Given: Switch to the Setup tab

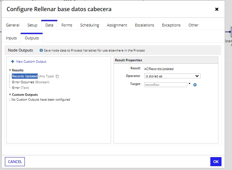Looking at the screenshot, I should click(x=32, y=25).
